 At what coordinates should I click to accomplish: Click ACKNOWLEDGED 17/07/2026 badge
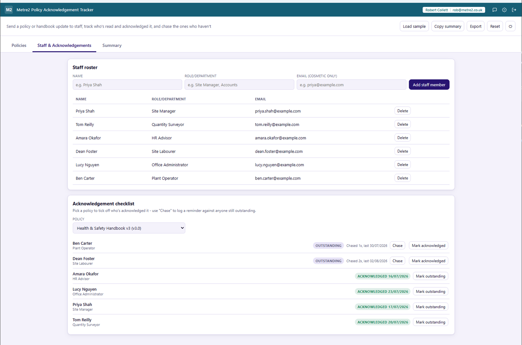pos(382,307)
